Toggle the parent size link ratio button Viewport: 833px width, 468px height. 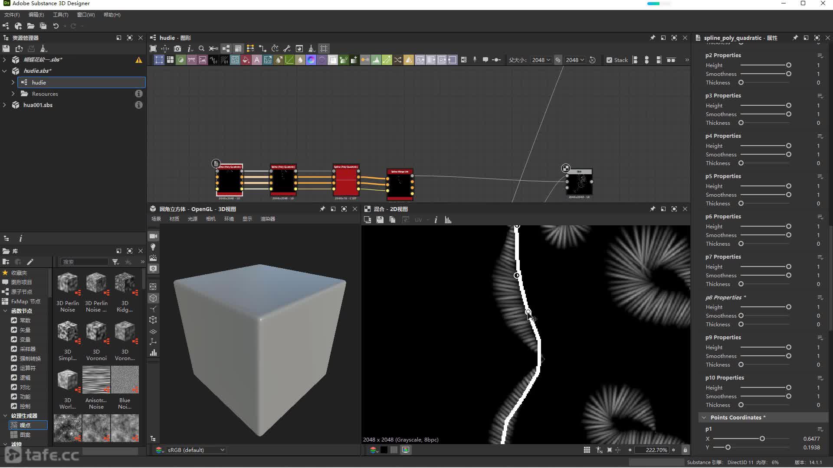pos(558,60)
